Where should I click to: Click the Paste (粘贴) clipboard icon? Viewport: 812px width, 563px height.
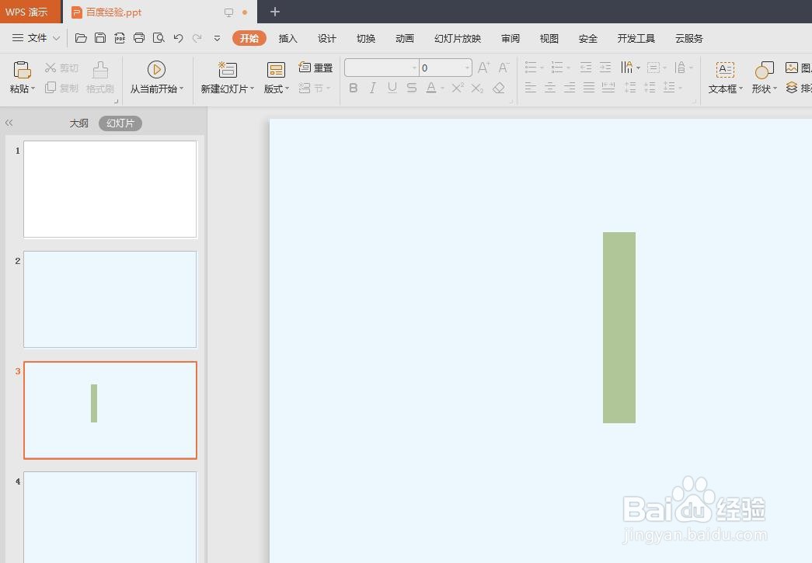[x=22, y=71]
